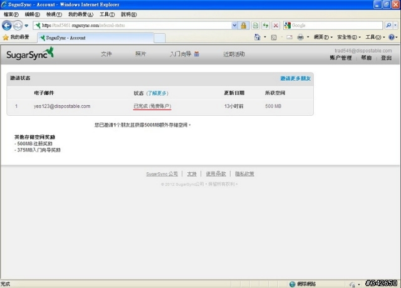401x288 pixels.
Task: Click the Read Mail icon
Action: 289,38
